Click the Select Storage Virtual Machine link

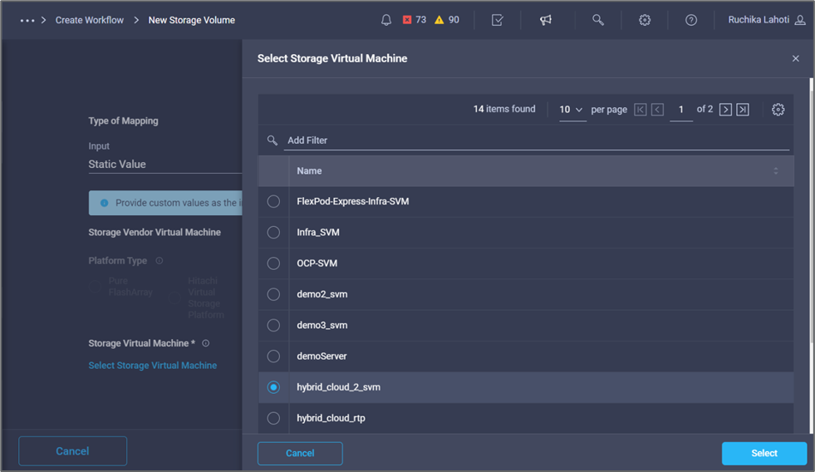pos(153,366)
